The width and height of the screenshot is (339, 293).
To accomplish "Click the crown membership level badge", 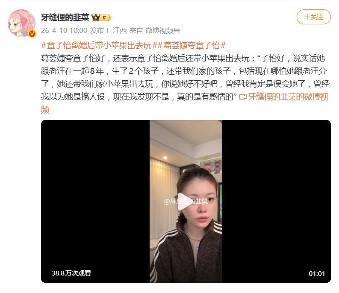I will (101, 18).
